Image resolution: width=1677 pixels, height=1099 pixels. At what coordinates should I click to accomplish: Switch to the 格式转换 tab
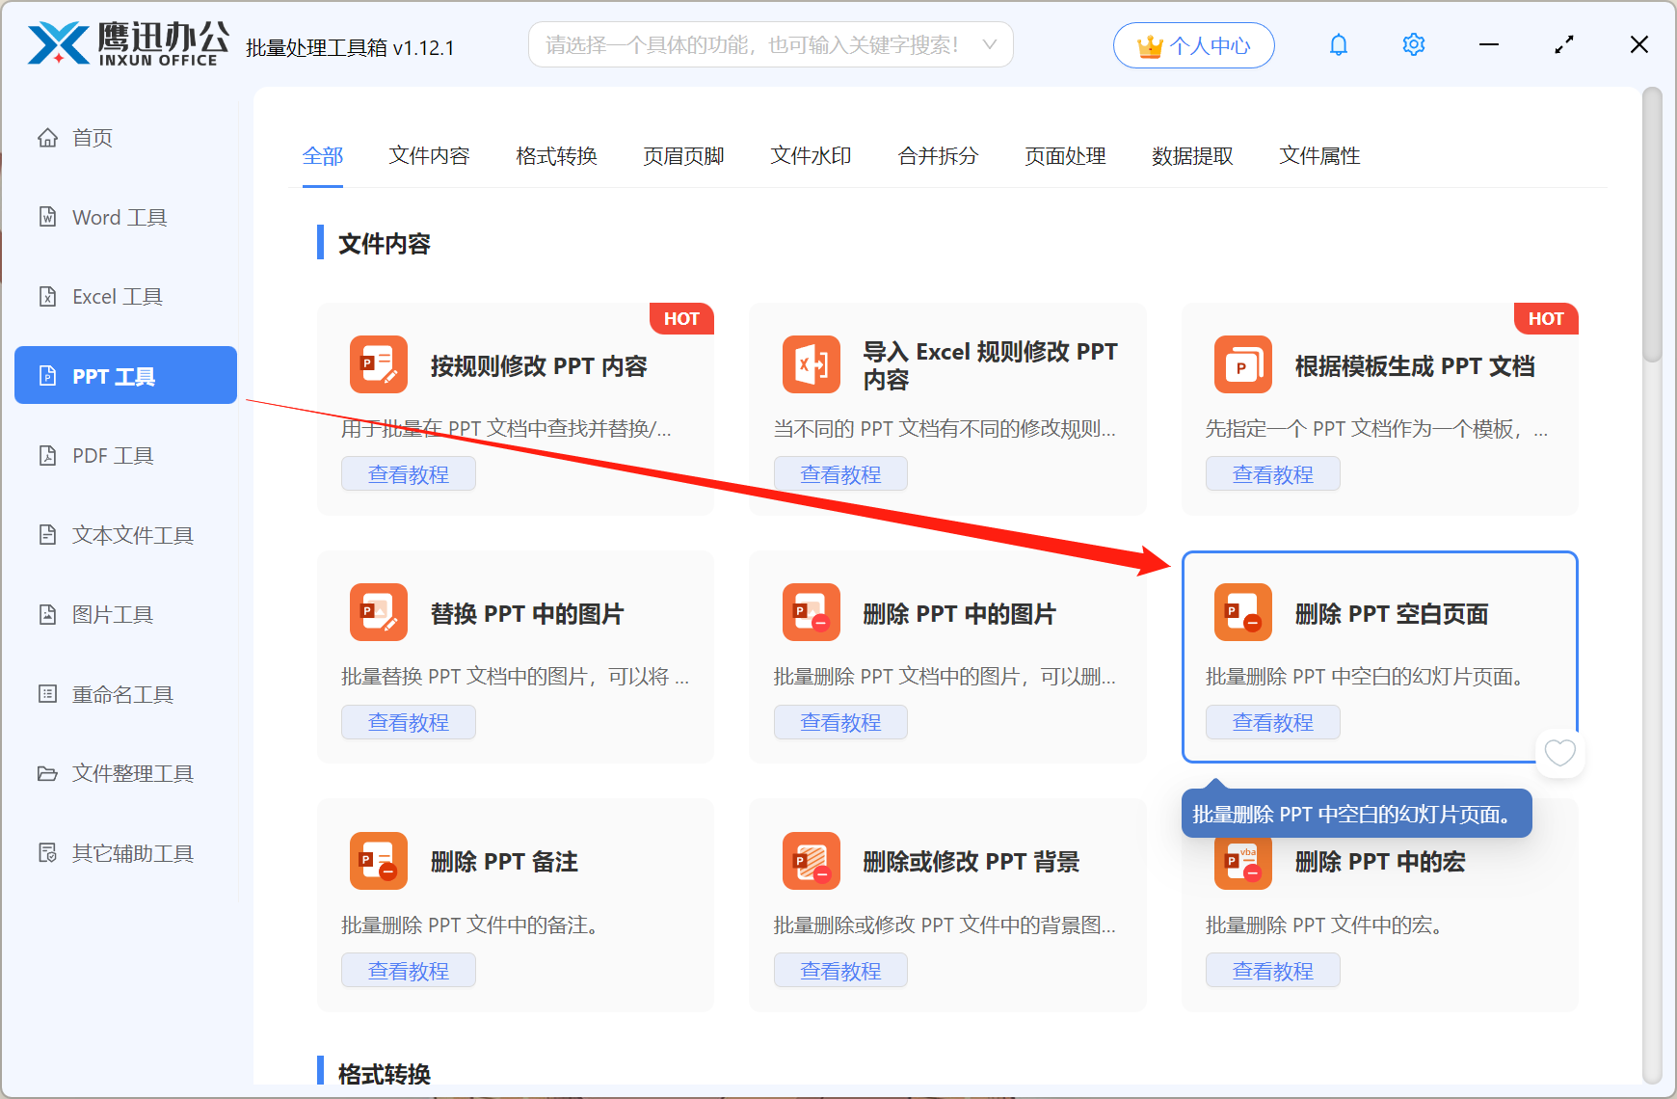pyautogui.click(x=556, y=156)
